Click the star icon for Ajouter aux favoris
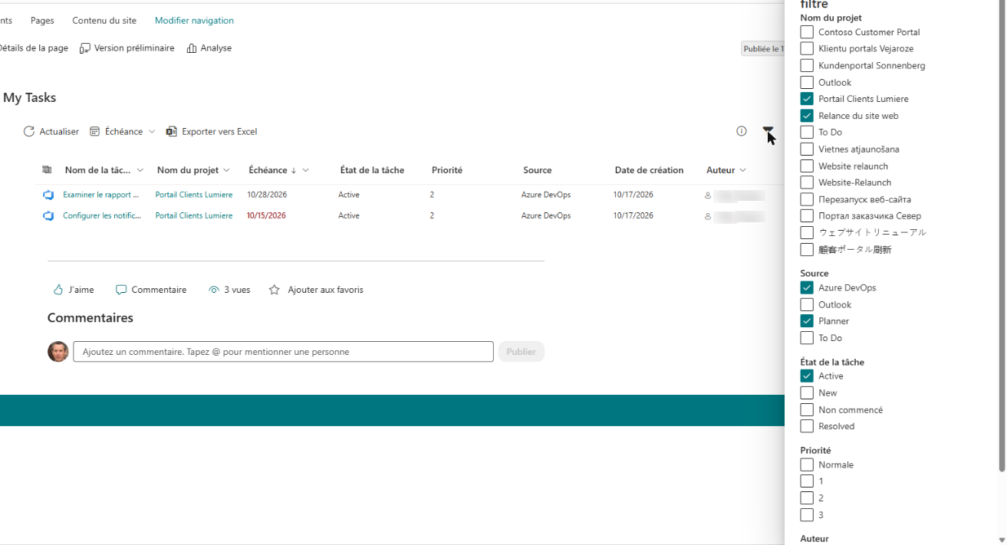 click(275, 290)
